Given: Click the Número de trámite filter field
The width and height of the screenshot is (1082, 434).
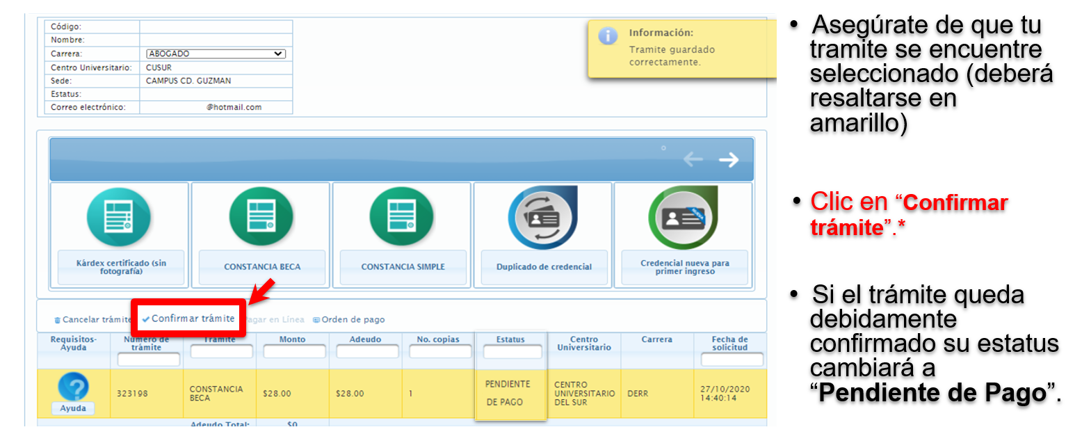Looking at the screenshot, I should 149,360.
